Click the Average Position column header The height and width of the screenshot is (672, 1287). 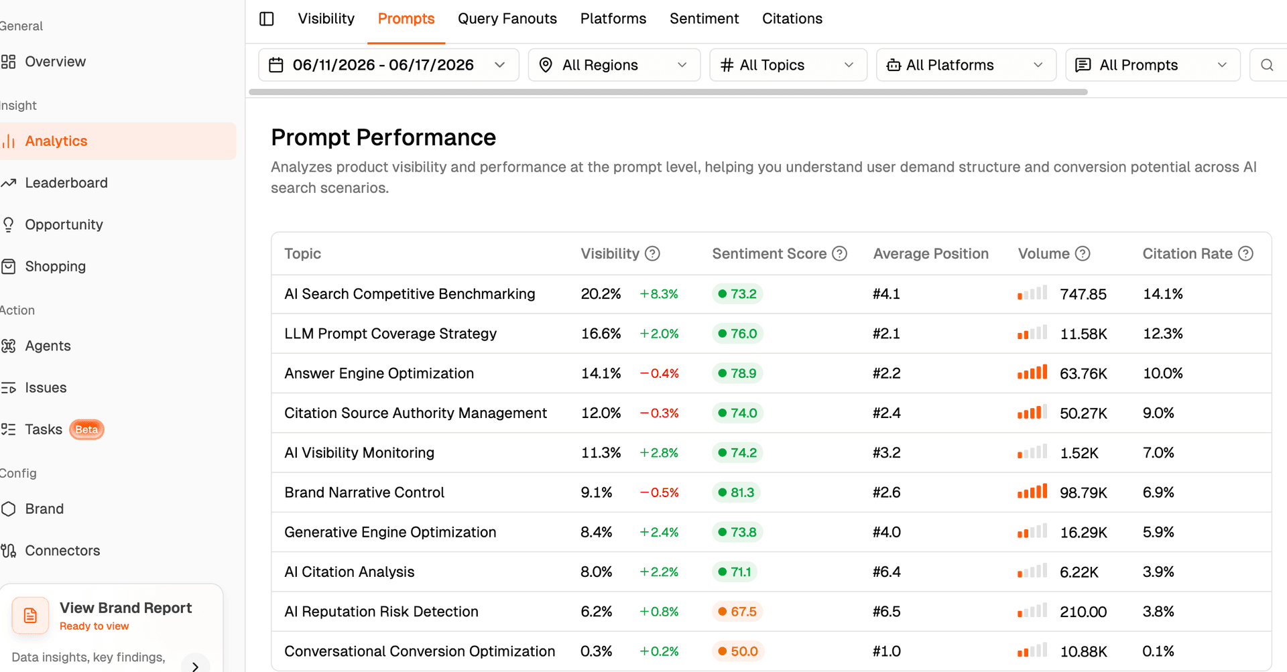pos(931,254)
